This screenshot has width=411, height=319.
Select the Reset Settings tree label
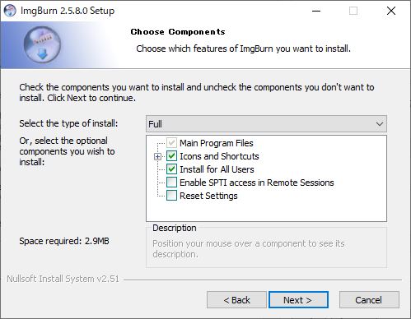click(208, 196)
